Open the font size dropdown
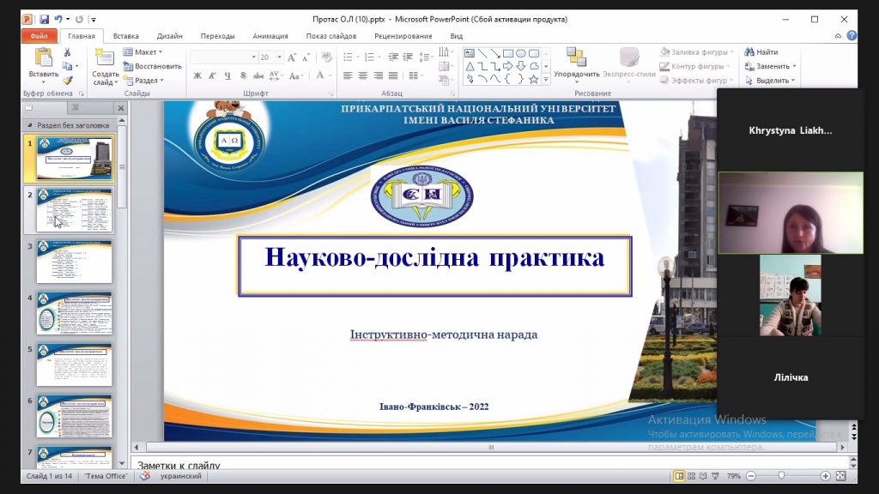Image resolution: width=879 pixels, height=494 pixels. coord(278,57)
